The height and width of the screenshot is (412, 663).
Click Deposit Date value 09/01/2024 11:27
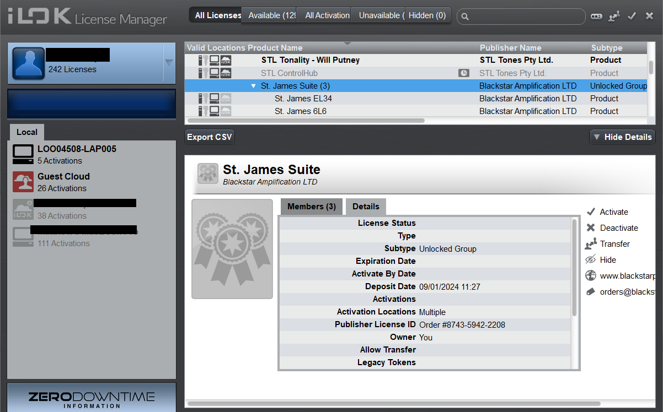point(450,287)
